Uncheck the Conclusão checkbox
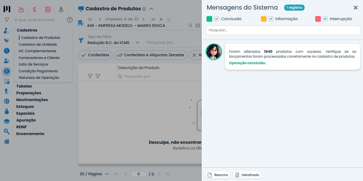 tap(217, 19)
